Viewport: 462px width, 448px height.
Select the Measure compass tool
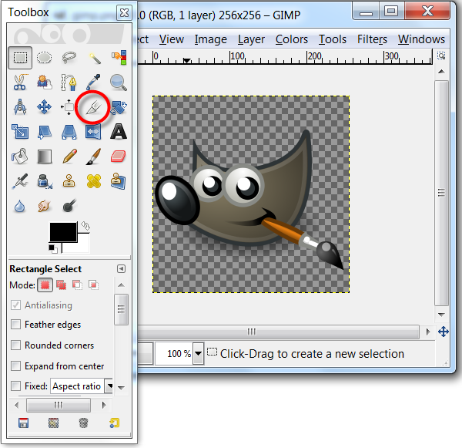(x=20, y=107)
